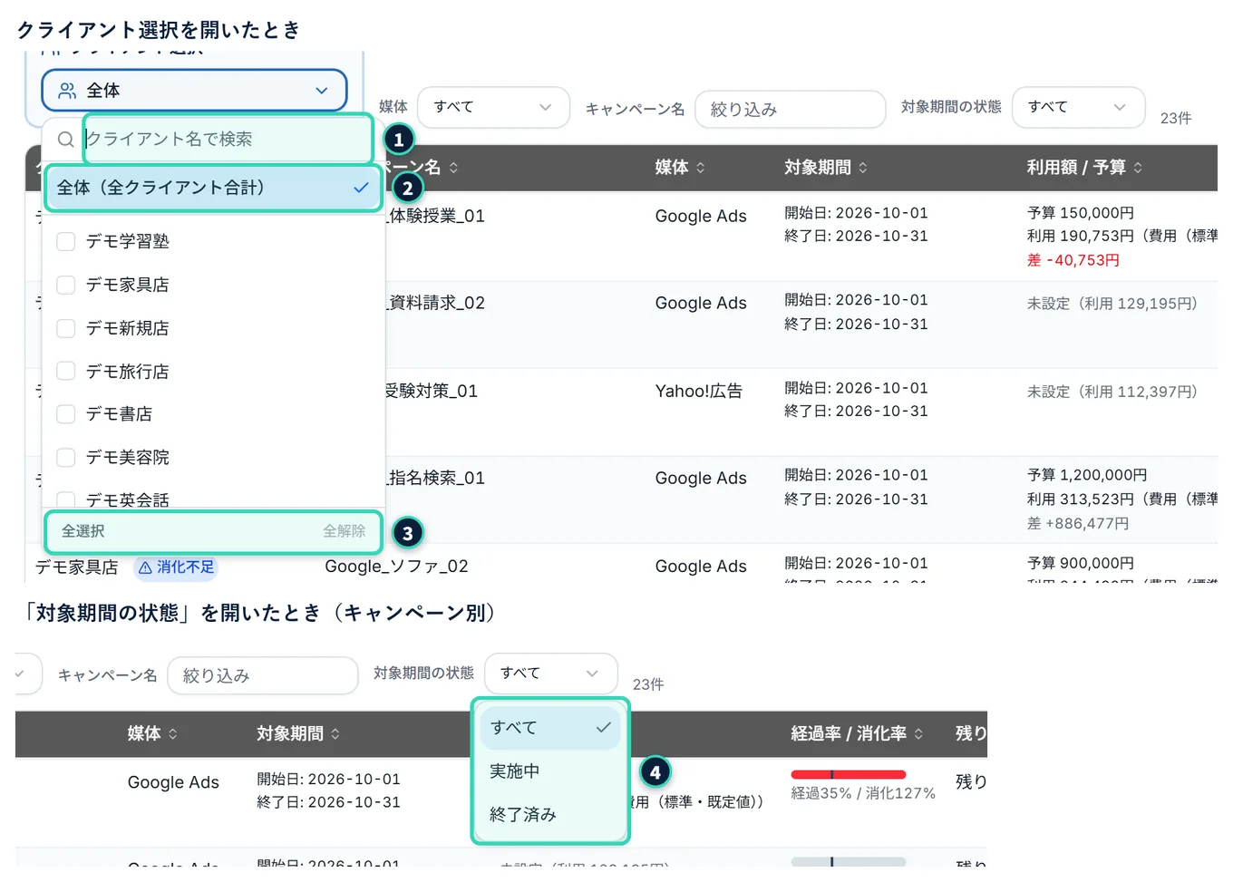
Task: Open the 媒体 filter dropdown
Action: click(493, 107)
